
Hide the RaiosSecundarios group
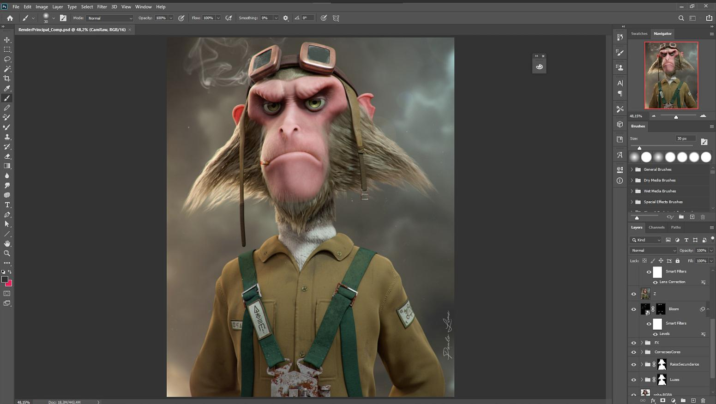click(x=633, y=364)
